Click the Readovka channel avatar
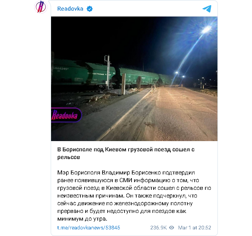The height and width of the screenshot is (236, 252). (x=41, y=7)
